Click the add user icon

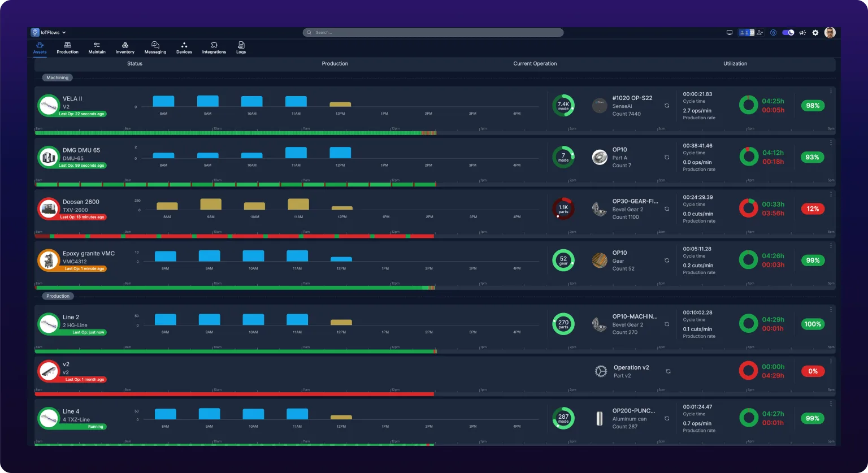760,33
